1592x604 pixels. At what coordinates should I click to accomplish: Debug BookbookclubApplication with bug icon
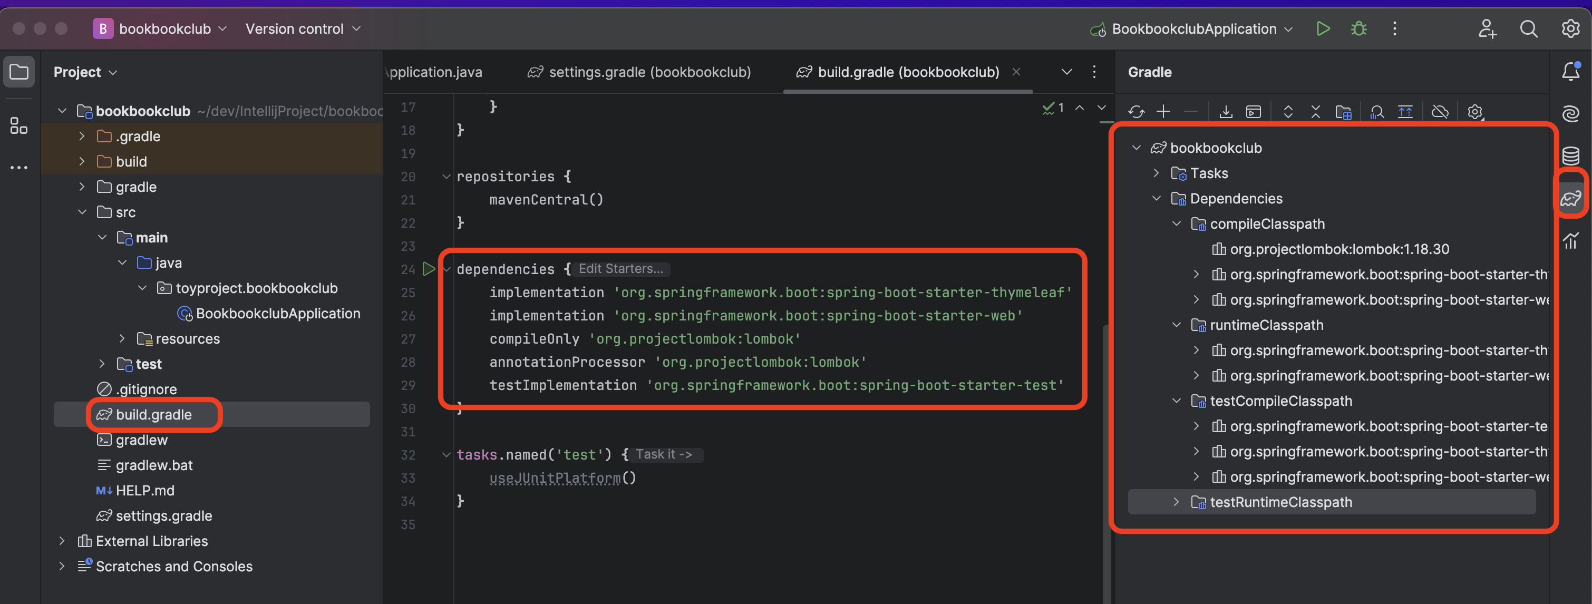pos(1358,29)
